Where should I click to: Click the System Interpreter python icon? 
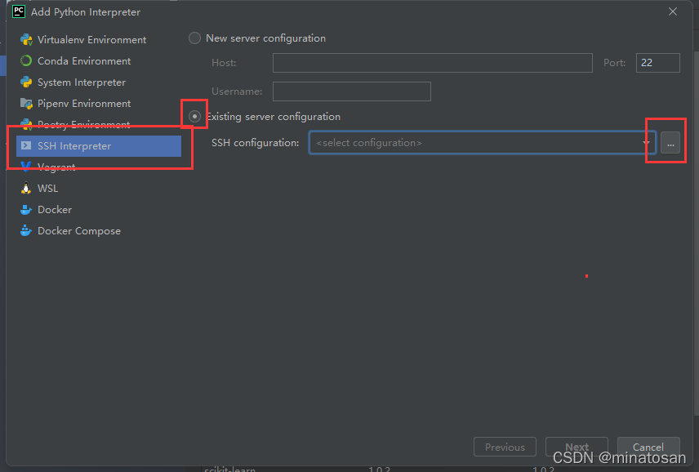(26, 82)
